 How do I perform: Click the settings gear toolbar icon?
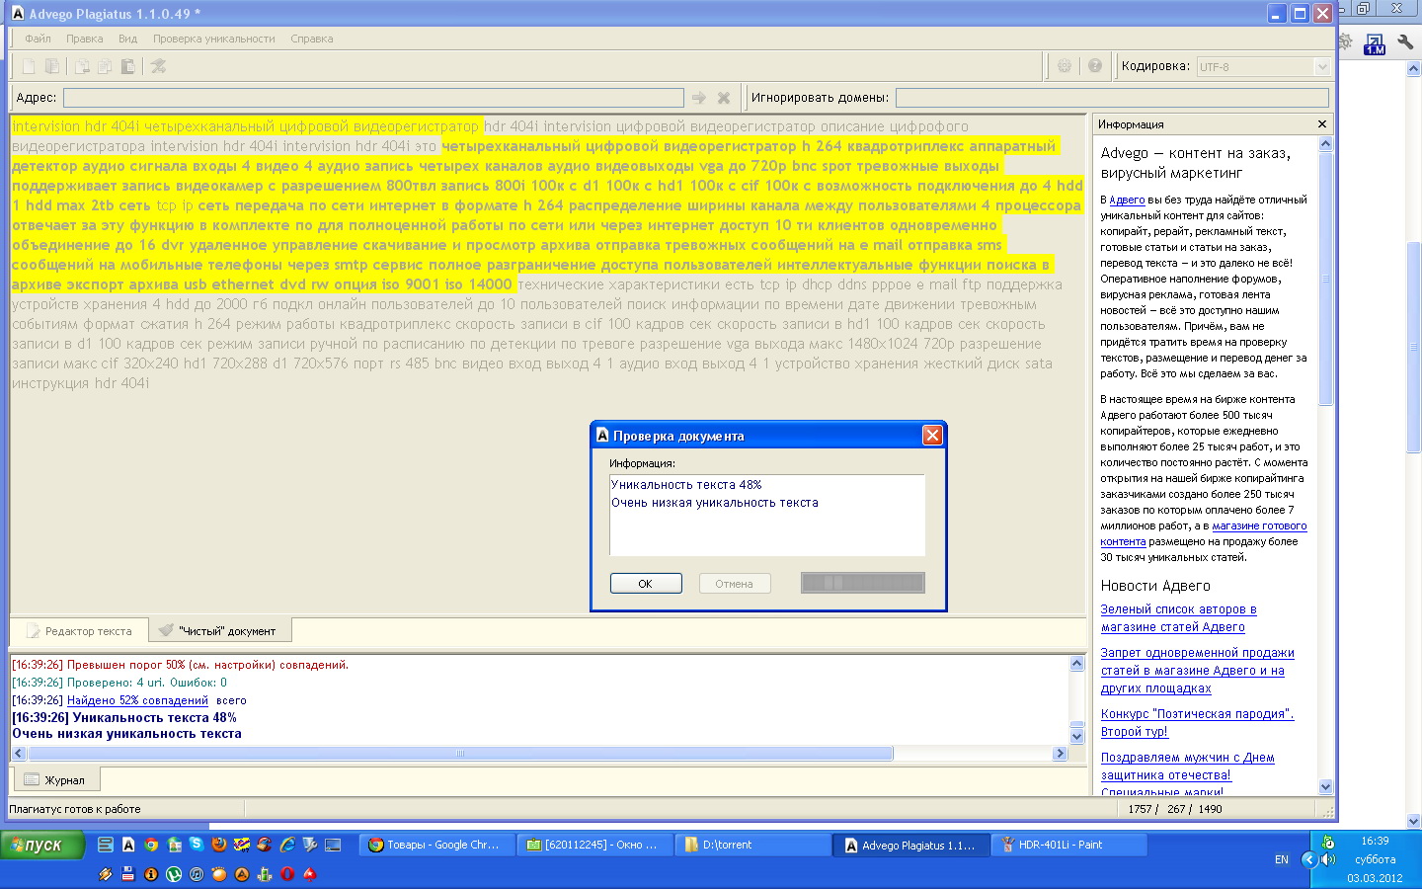click(x=1065, y=66)
